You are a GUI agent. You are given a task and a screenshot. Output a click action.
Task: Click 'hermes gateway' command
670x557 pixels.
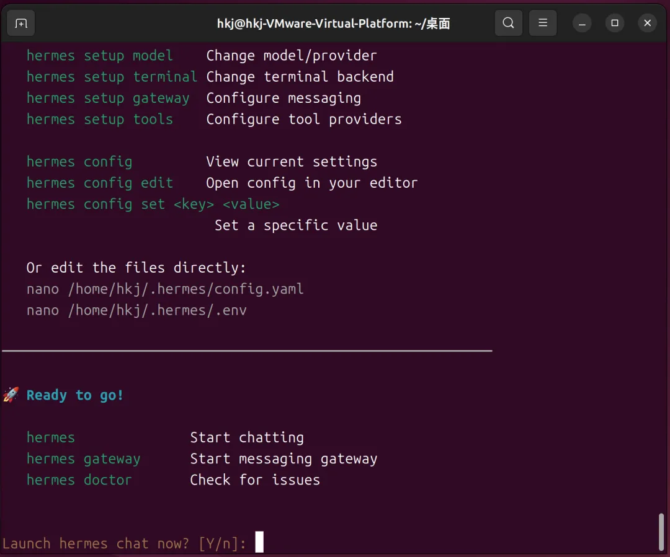[x=83, y=459]
